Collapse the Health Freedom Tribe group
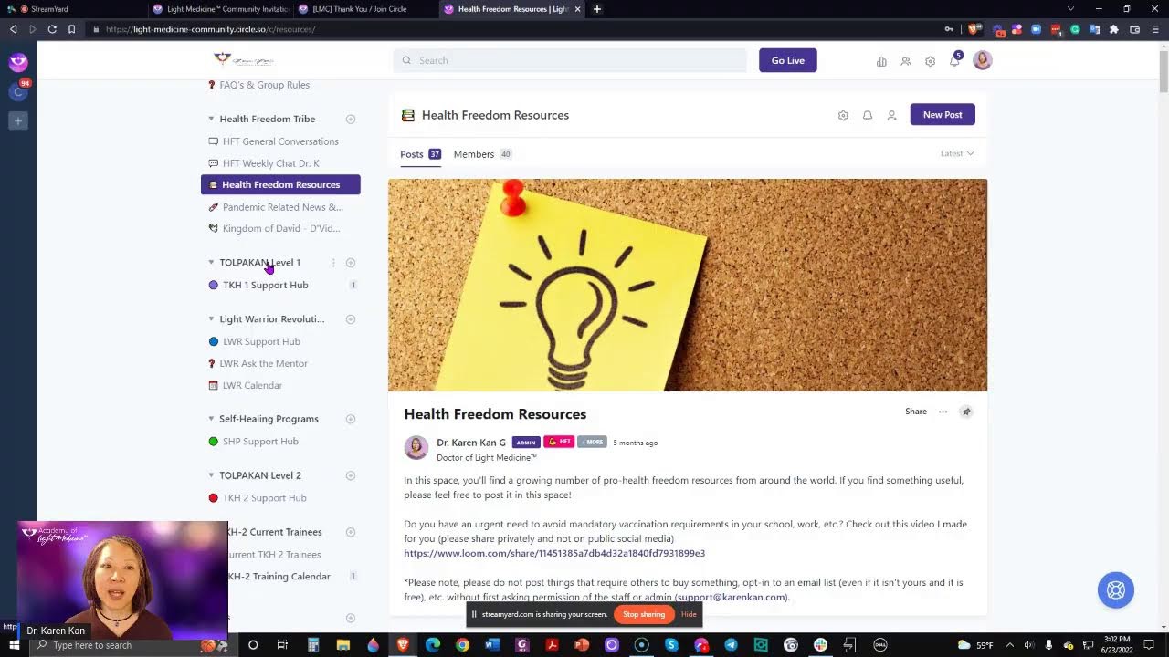 coord(211,119)
